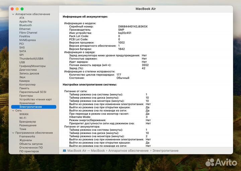Image resolution: width=241 pixels, height=171 pixels.
Task: Show the Память hardware information
Action: [x=24, y=88]
